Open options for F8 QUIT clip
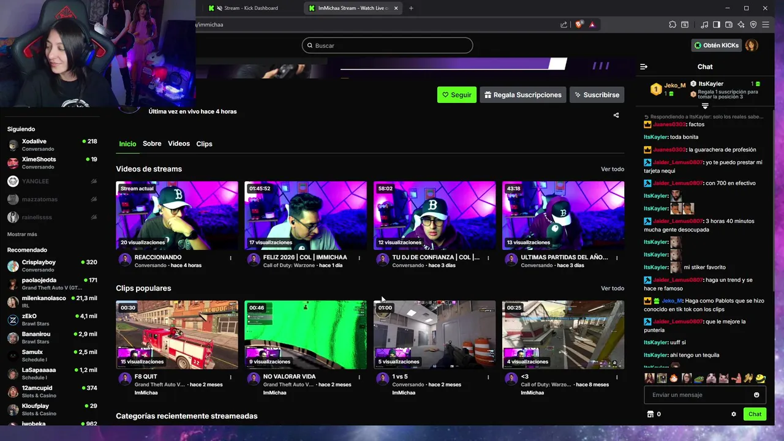 tap(231, 377)
